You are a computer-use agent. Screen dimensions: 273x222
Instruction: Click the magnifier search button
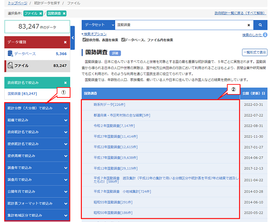click(x=260, y=25)
